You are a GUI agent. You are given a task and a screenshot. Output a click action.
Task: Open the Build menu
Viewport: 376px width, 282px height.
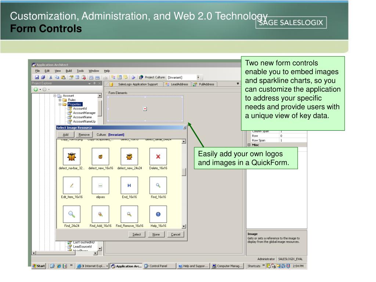[69, 71]
